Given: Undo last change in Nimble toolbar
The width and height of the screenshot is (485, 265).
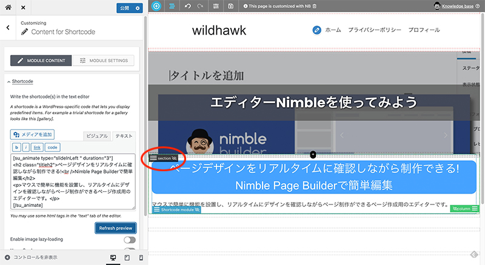Looking at the screenshot, I should (x=187, y=6).
